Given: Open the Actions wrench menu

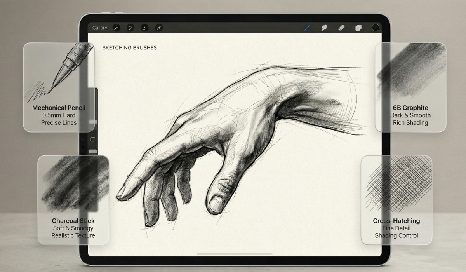Looking at the screenshot, I should point(116,28).
